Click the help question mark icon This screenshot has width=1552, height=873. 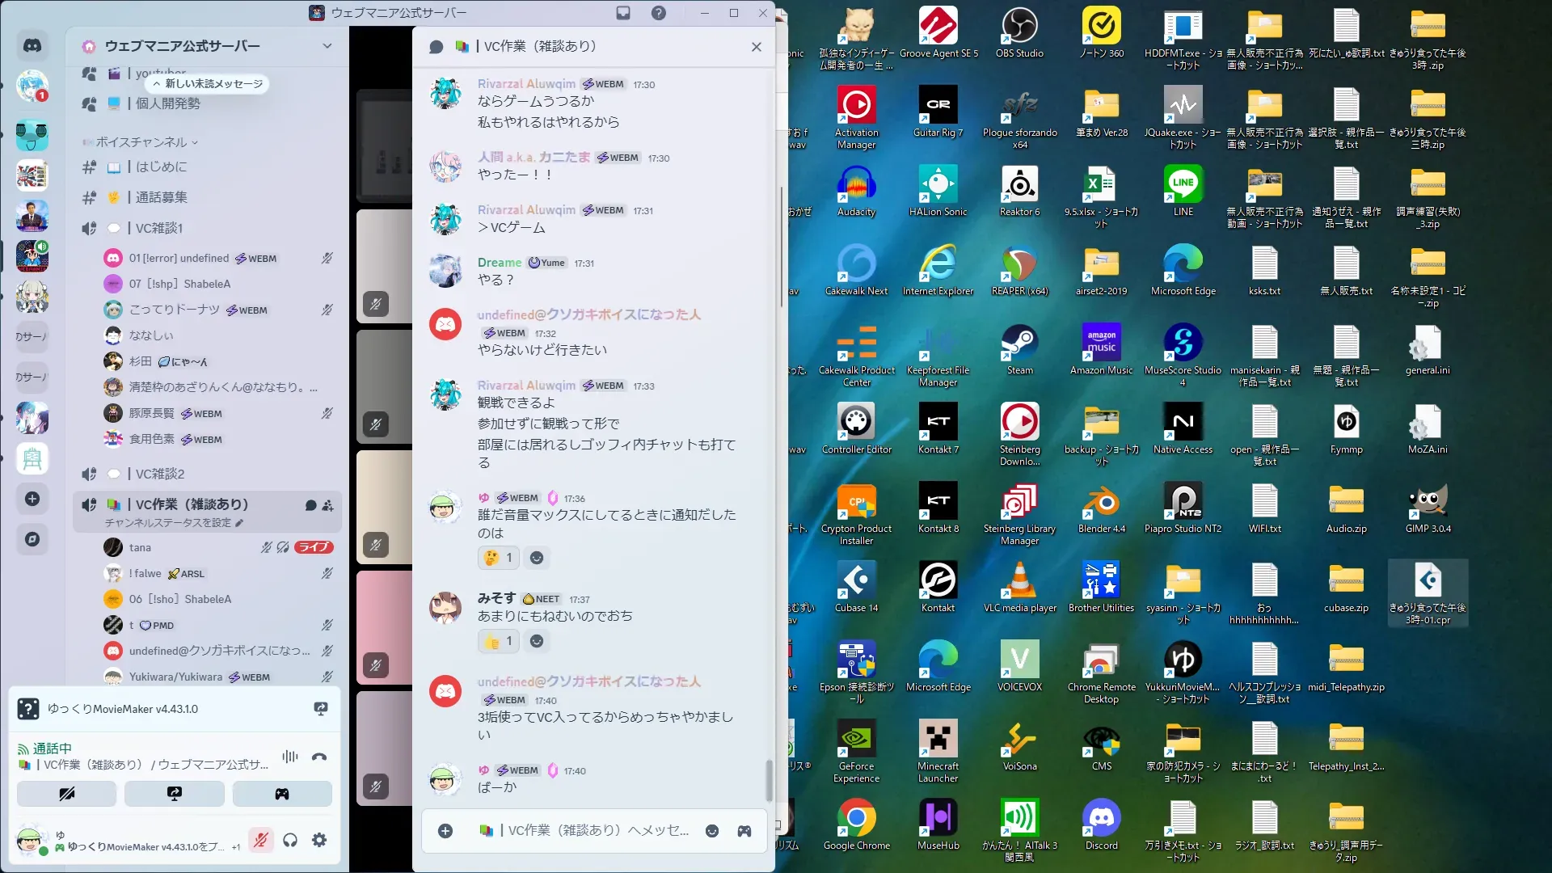click(659, 13)
